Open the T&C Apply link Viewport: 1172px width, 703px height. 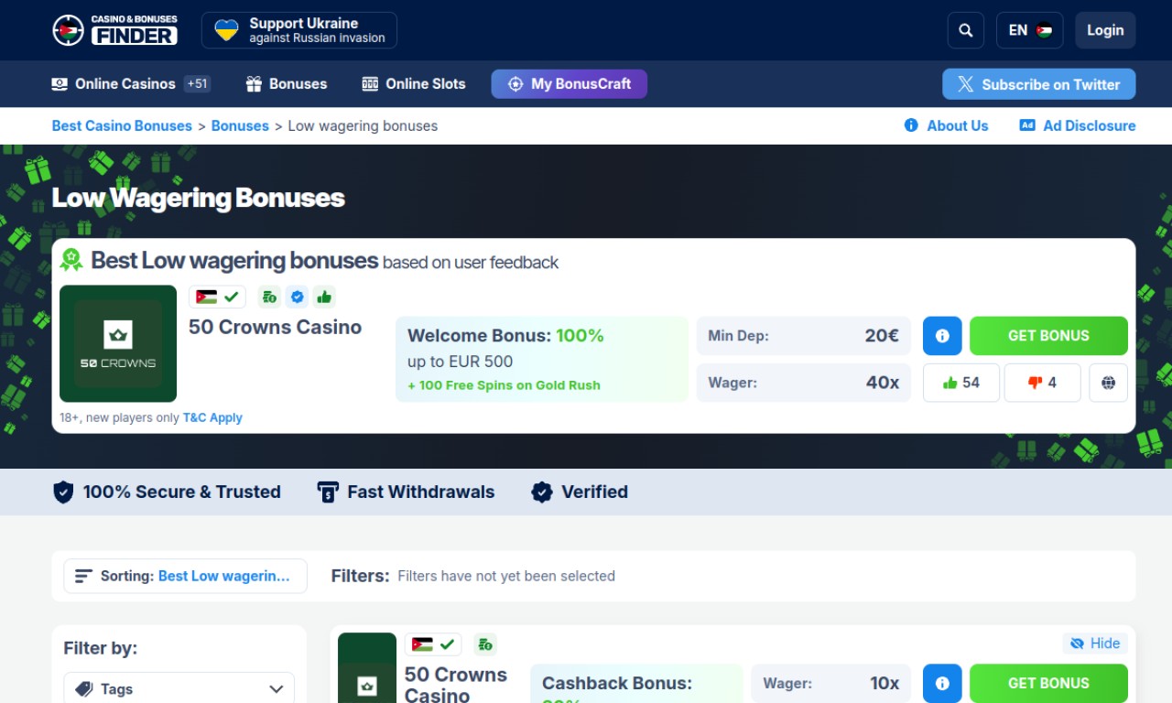(x=212, y=417)
